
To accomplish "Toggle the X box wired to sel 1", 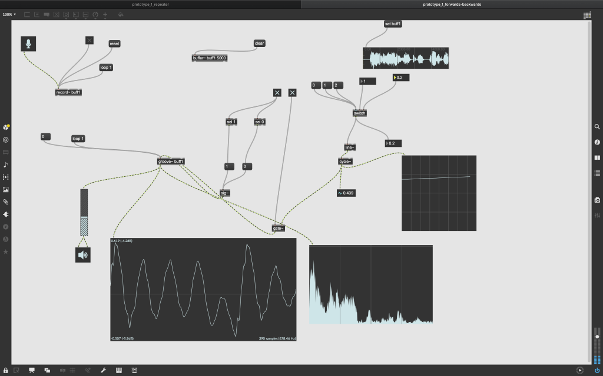I will point(277,93).
